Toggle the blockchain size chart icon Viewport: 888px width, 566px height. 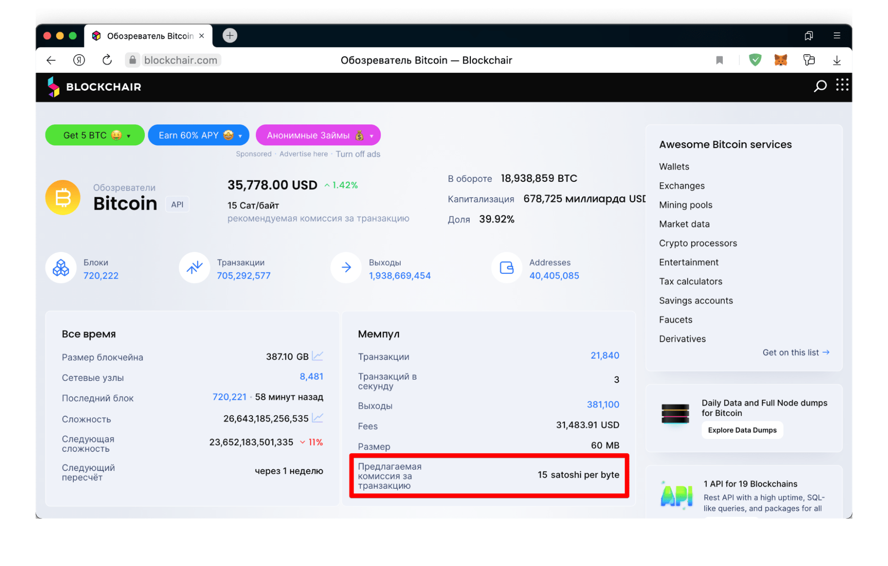(x=319, y=355)
